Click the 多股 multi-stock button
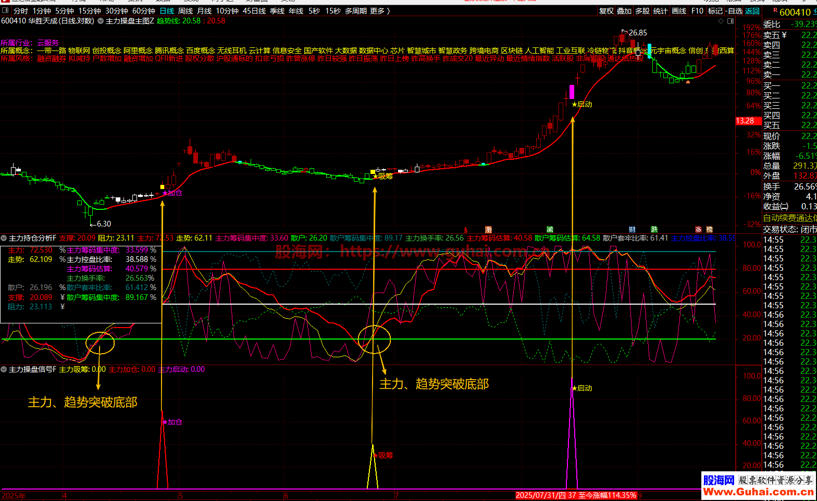 point(642,10)
